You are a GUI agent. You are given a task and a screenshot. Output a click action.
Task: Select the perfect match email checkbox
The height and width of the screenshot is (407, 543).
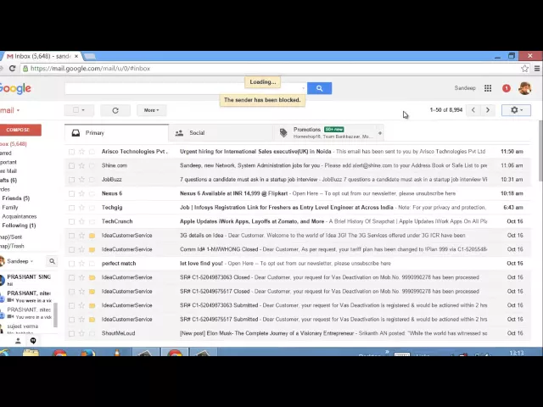click(x=71, y=264)
